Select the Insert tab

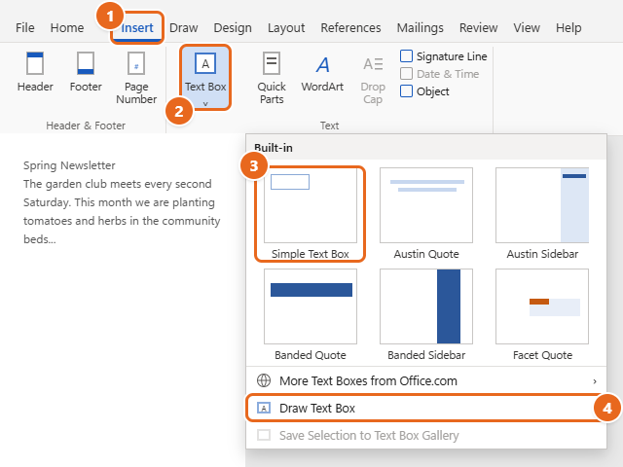[x=137, y=28]
